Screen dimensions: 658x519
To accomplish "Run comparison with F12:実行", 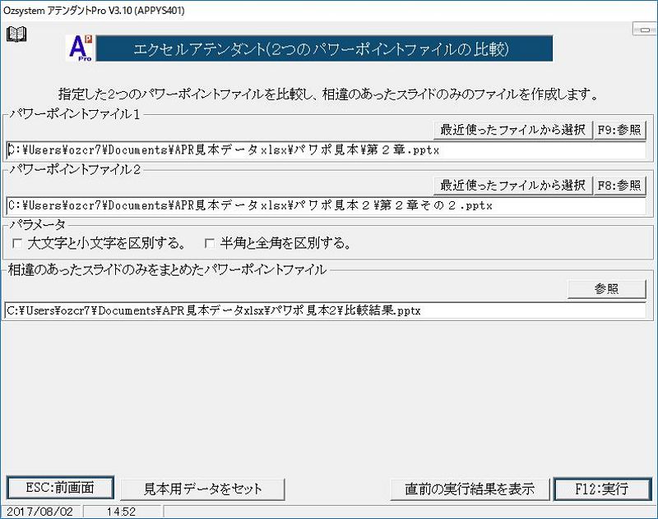I will point(601,489).
